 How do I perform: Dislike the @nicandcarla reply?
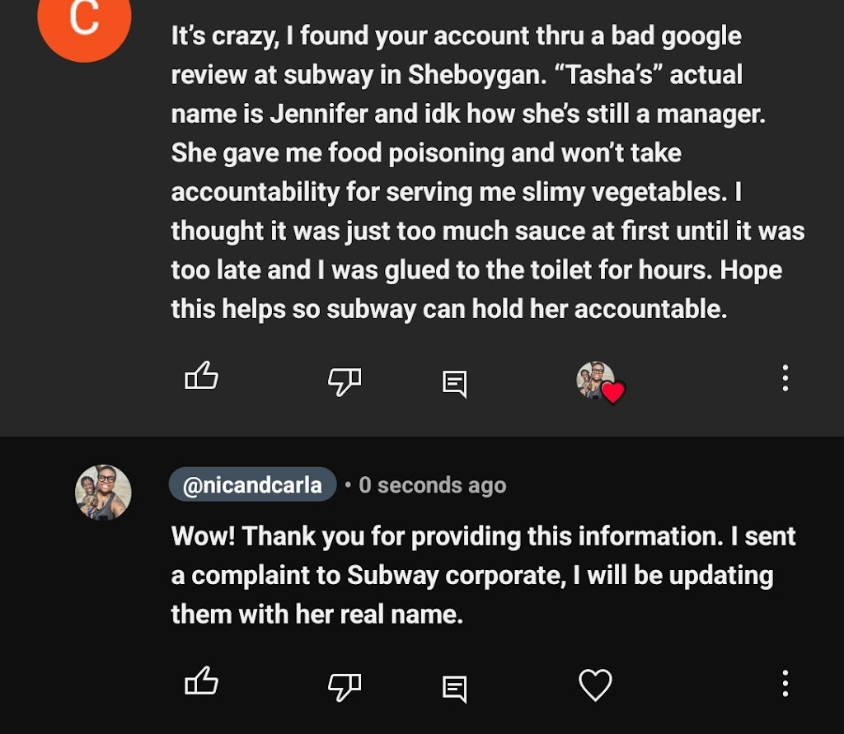345,685
